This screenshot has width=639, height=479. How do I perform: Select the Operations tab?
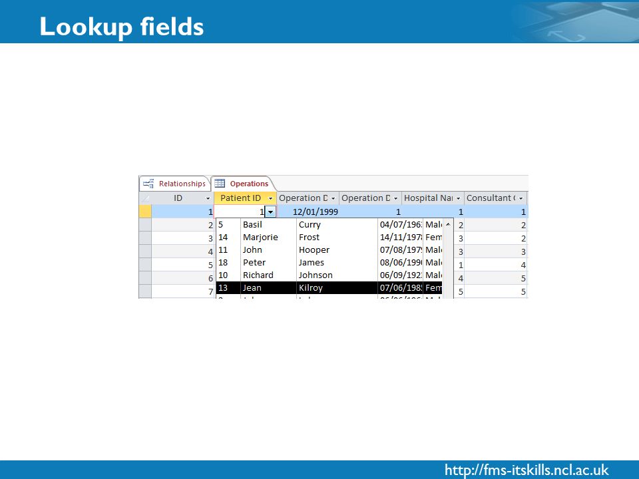243,184
